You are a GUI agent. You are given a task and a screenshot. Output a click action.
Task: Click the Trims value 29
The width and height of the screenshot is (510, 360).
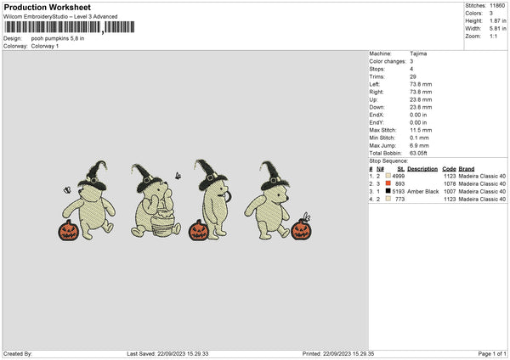coord(413,76)
